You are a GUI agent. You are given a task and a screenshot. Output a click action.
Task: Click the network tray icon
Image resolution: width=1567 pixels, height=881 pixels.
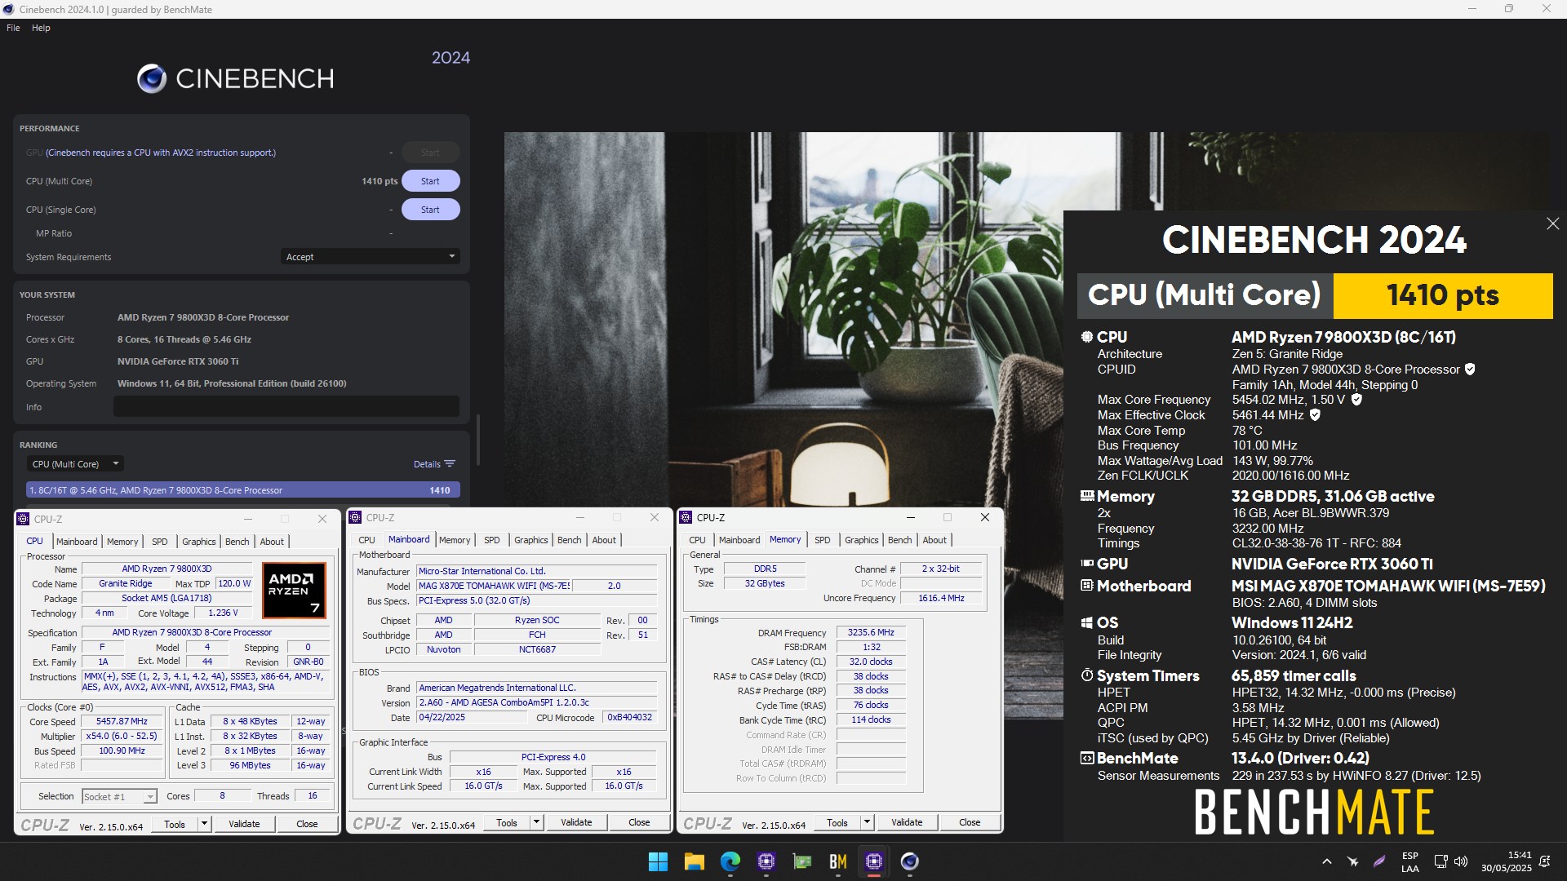tap(1440, 861)
